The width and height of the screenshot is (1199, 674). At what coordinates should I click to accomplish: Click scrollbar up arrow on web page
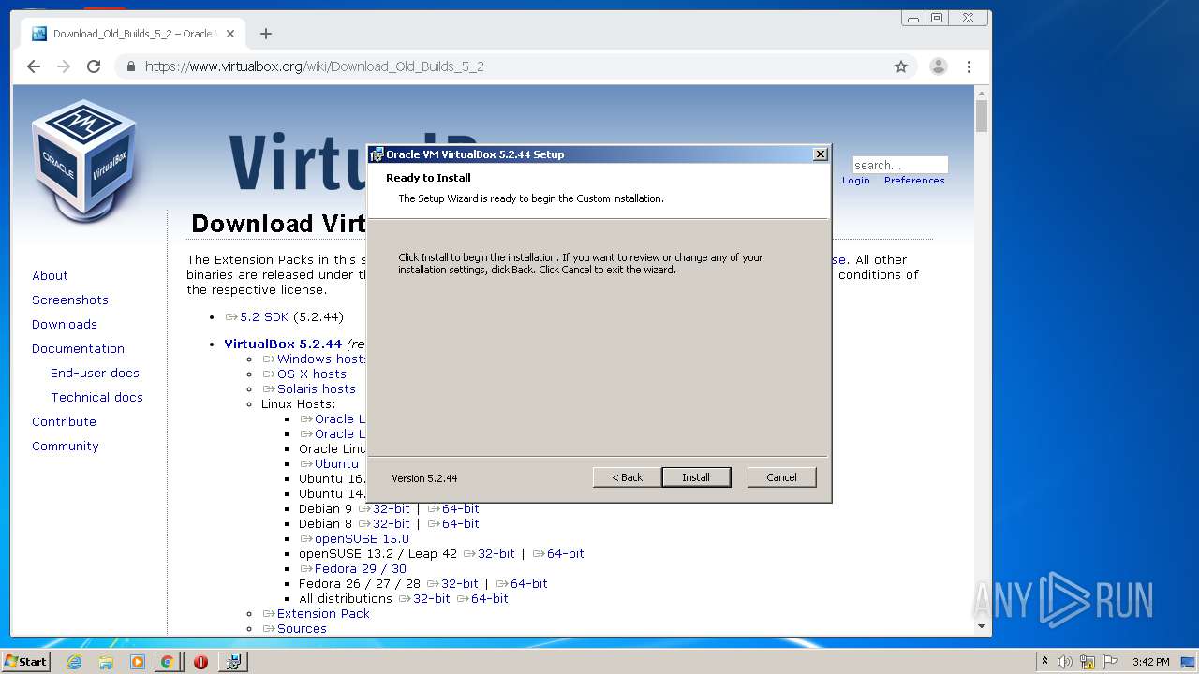click(982, 93)
